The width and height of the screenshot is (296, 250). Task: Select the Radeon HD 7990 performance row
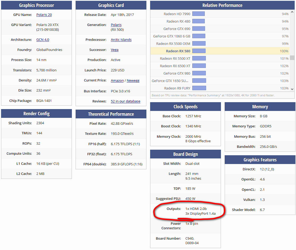pos(220,14)
